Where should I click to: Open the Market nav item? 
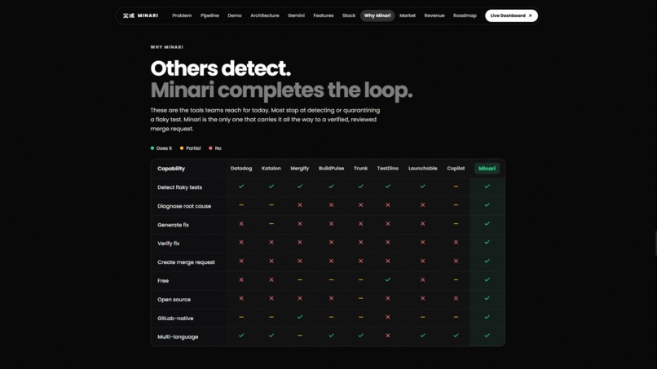coord(408,15)
